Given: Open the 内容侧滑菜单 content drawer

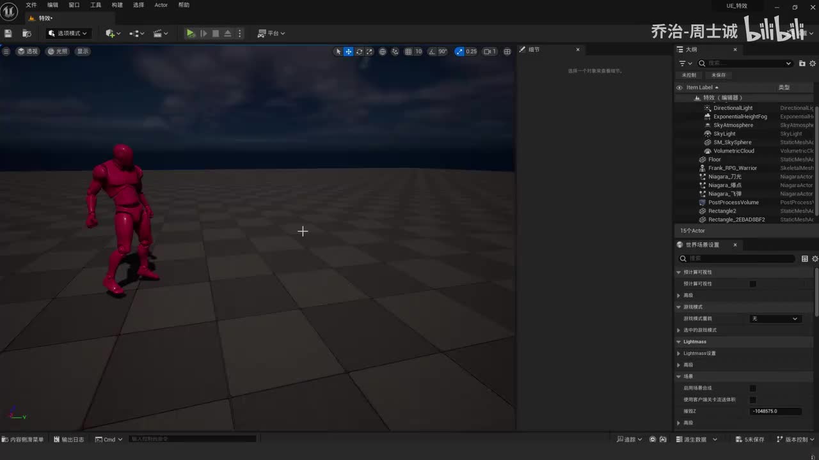Looking at the screenshot, I should click(x=23, y=440).
